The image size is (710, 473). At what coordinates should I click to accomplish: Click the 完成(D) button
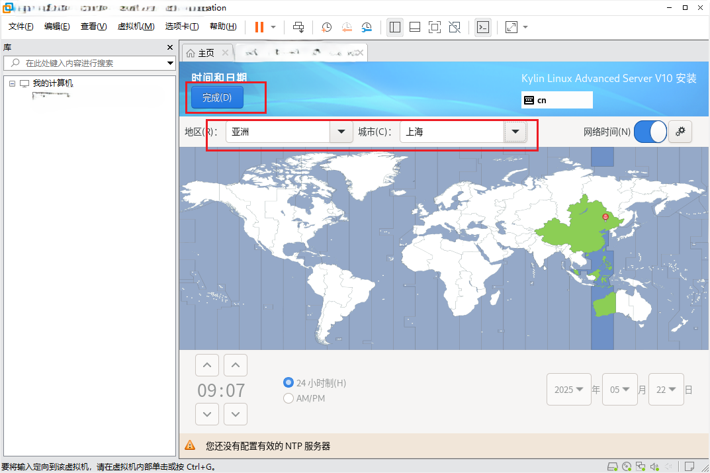click(x=217, y=97)
